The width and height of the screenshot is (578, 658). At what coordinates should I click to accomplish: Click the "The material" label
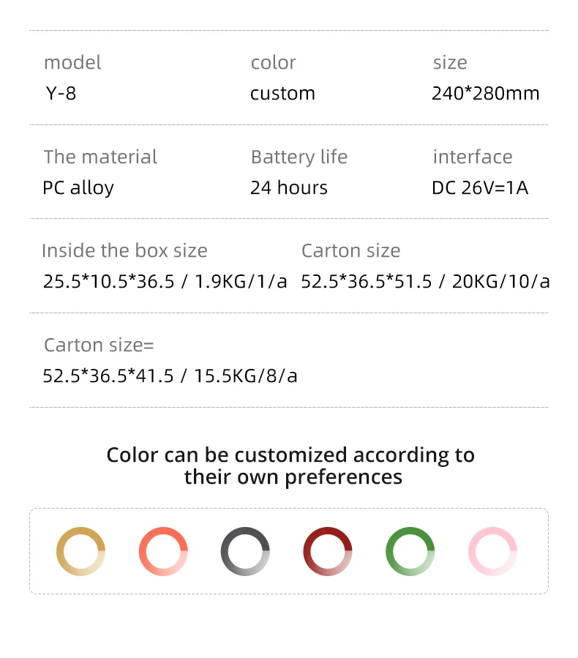[100, 157]
